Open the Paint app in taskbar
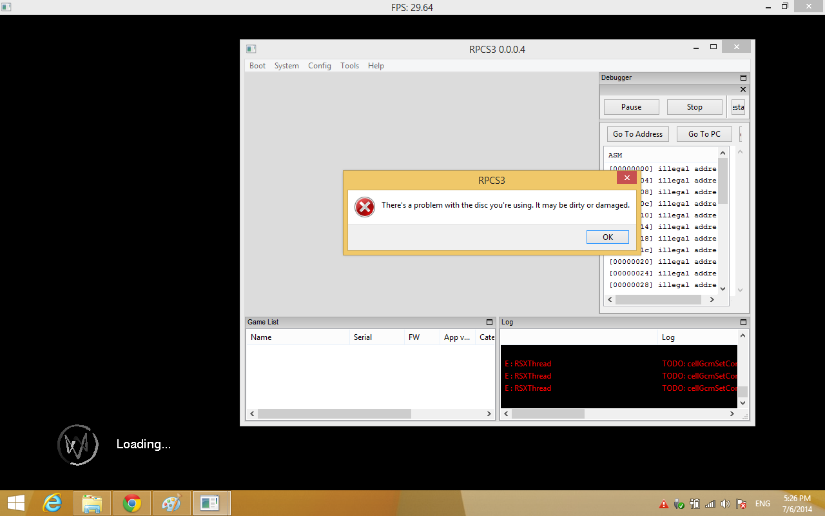Screen dimensions: 825x516 pos(171,503)
